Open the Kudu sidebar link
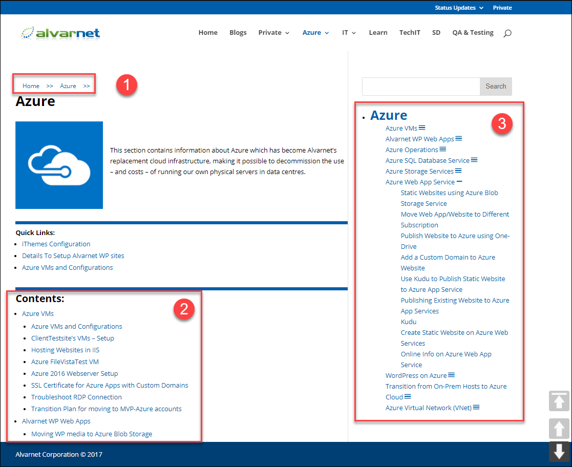 tap(409, 322)
